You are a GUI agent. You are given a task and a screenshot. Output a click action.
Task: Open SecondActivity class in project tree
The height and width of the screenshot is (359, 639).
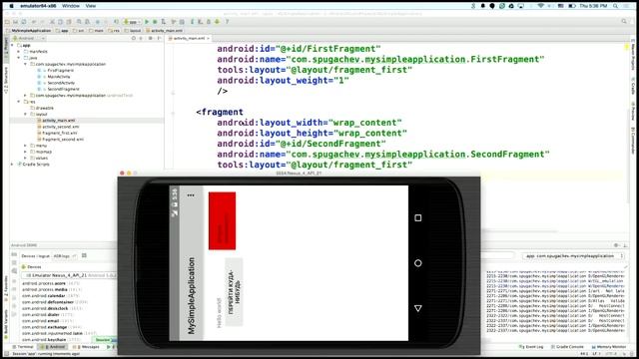pos(61,83)
